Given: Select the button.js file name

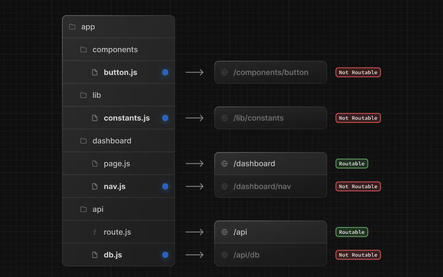Looking at the screenshot, I should tap(120, 73).
